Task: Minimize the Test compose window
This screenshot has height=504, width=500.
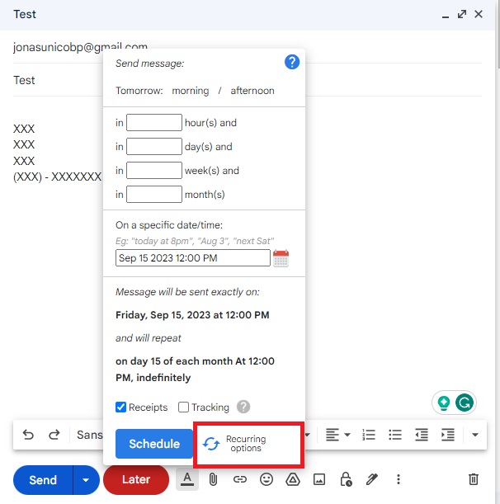Action: 446,15
